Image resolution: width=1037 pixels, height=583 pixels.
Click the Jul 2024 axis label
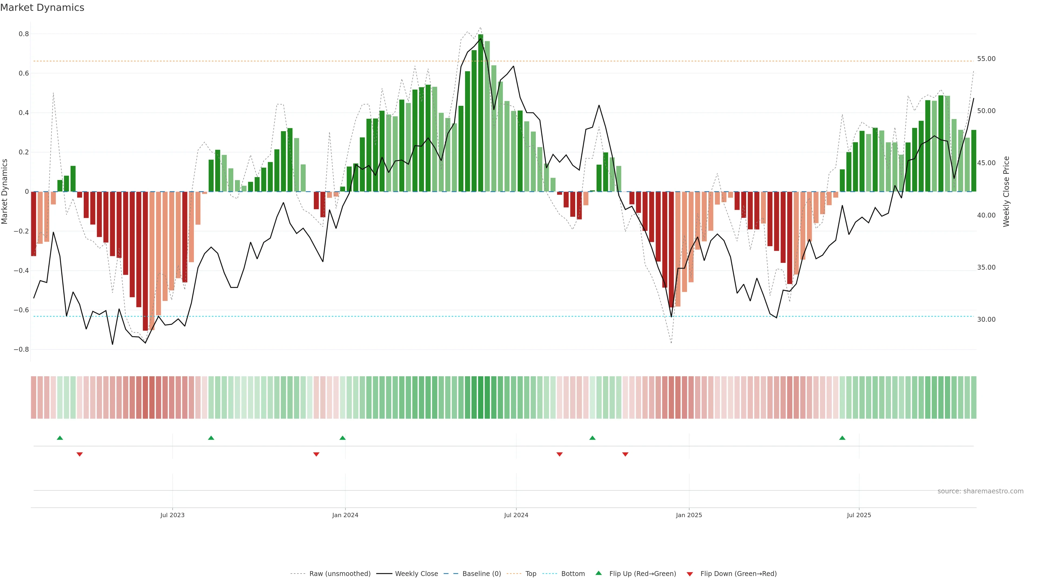[x=516, y=515]
